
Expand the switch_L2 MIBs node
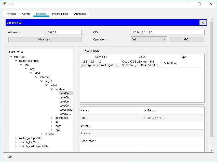(16, 142)
